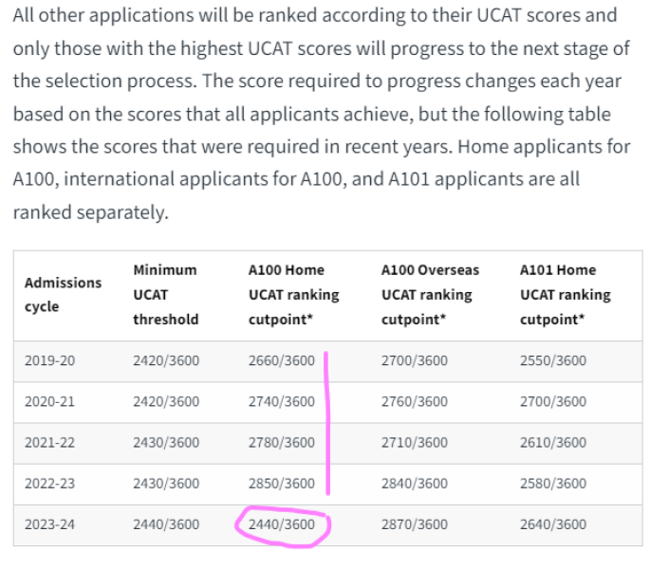Image resolution: width=669 pixels, height=569 pixels.
Task: Click the 2021-22 minimum threshold 2430/3600 cell
Action: [x=166, y=443]
